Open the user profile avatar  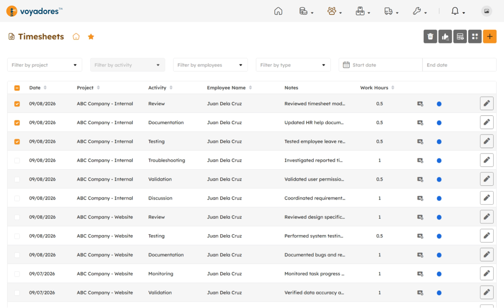(486, 11)
